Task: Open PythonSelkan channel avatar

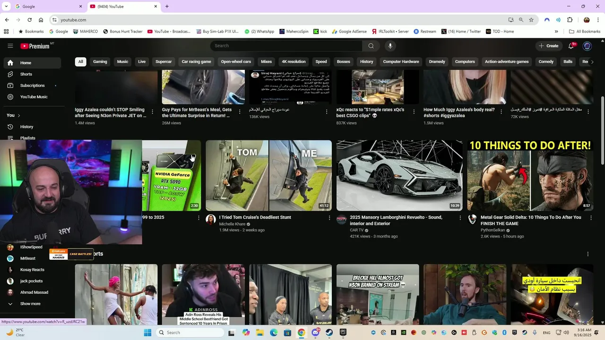Action: click(472, 220)
